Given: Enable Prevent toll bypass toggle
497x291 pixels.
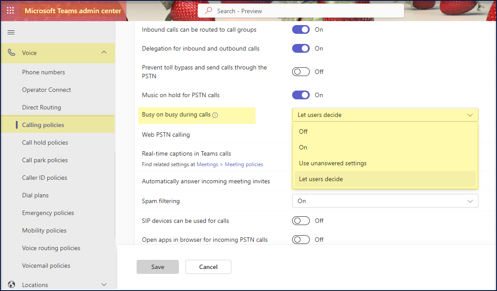Looking at the screenshot, I should pos(301,72).
